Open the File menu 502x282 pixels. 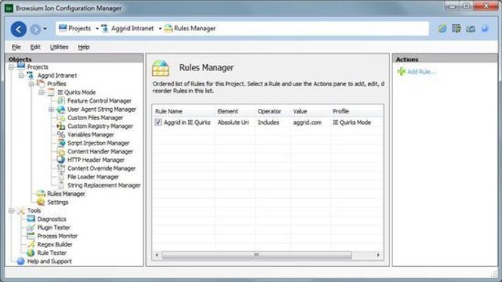click(x=16, y=47)
